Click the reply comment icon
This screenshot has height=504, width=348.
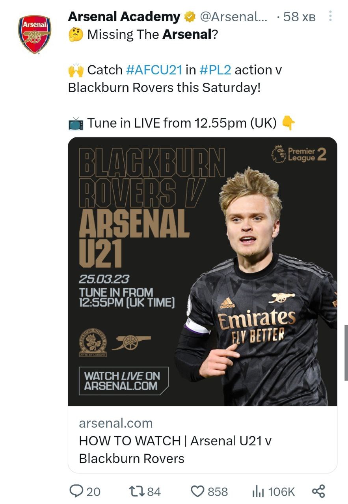(x=75, y=491)
